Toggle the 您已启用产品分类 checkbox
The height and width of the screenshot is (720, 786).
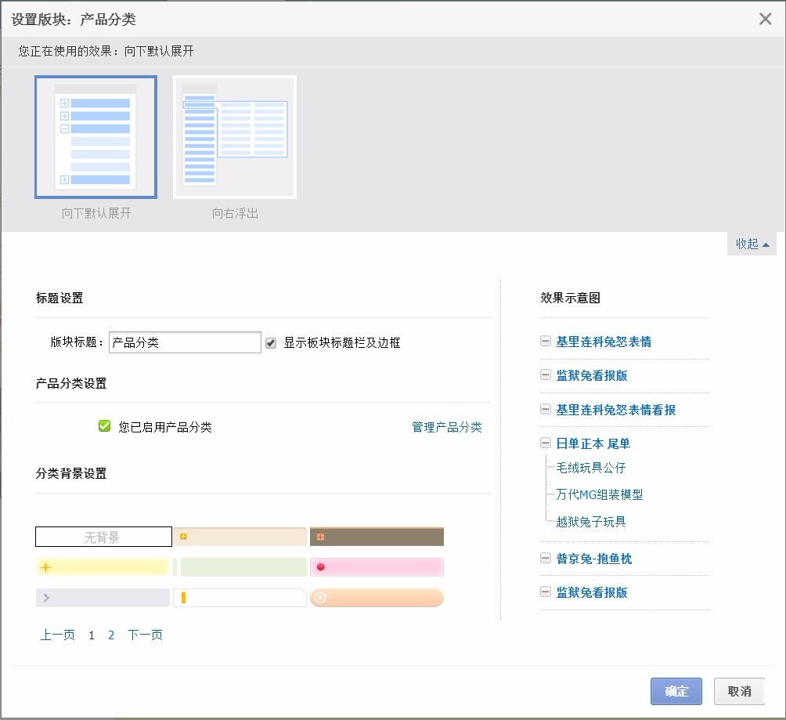coord(103,425)
